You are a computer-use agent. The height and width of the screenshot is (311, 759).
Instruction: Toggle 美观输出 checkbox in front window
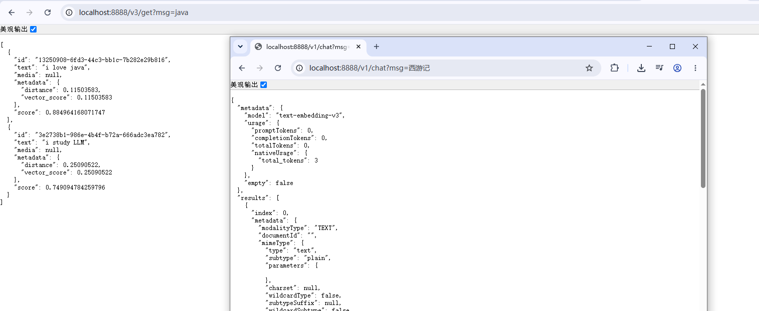264,84
